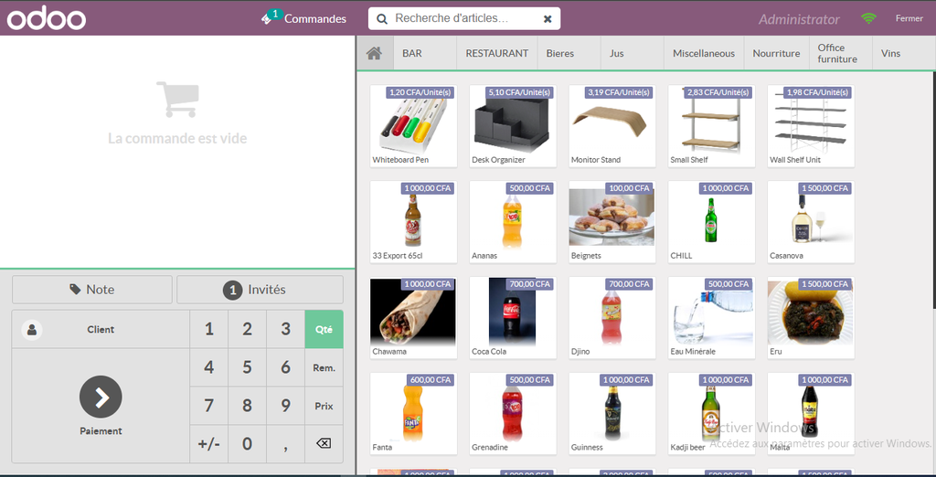Open the Miscellaneous category tab
The image size is (936, 477).
tap(704, 53)
